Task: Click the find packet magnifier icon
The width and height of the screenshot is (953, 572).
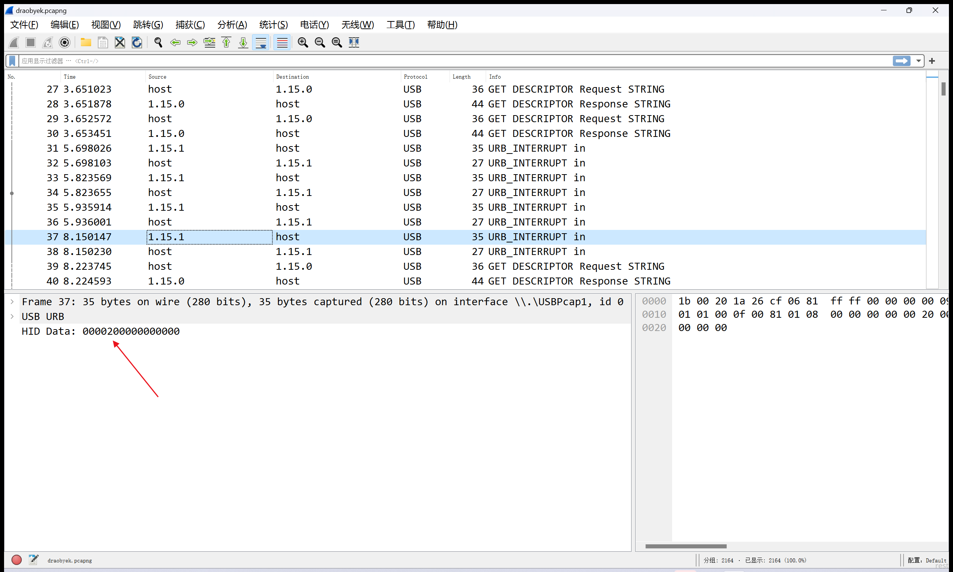Action: [158, 42]
